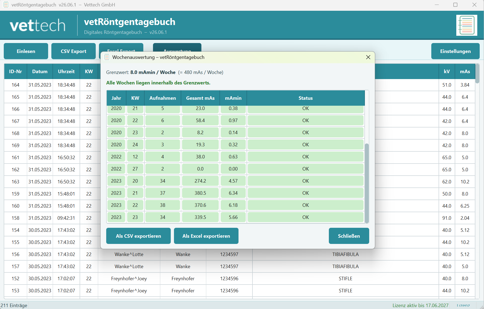The height and width of the screenshot is (309, 484).
Task: Click the 6.34 mAmin cell
Action: (x=233, y=193)
